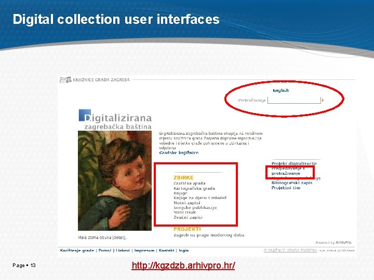374x280 pixels.
Task: Click the Mala zorna obuka (detalj) caption
Action: (102, 237)
